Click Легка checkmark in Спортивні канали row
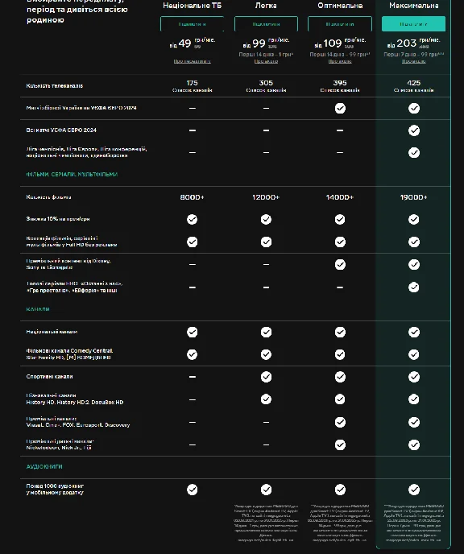The width and height of the screenshot is (464, 554). (266, 377)
